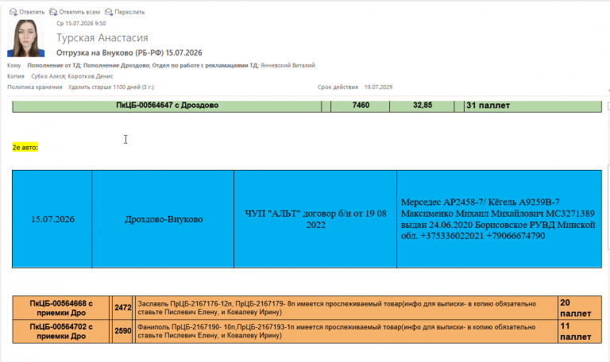Click orange cell 20 паллет
610x362 pixels.
pos(580,308)
